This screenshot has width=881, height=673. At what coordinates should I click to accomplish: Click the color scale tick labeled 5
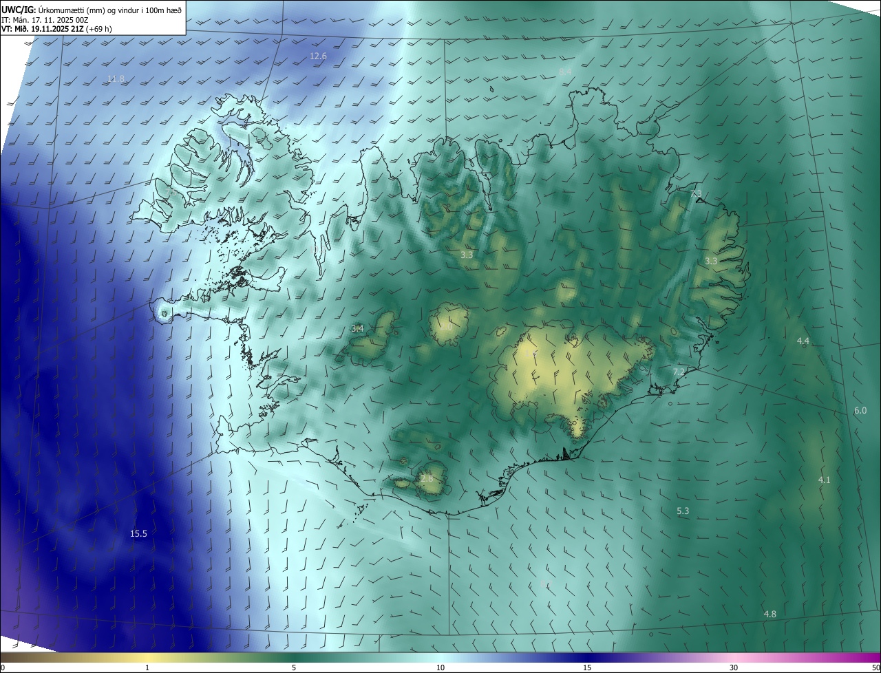pos(294,667)
